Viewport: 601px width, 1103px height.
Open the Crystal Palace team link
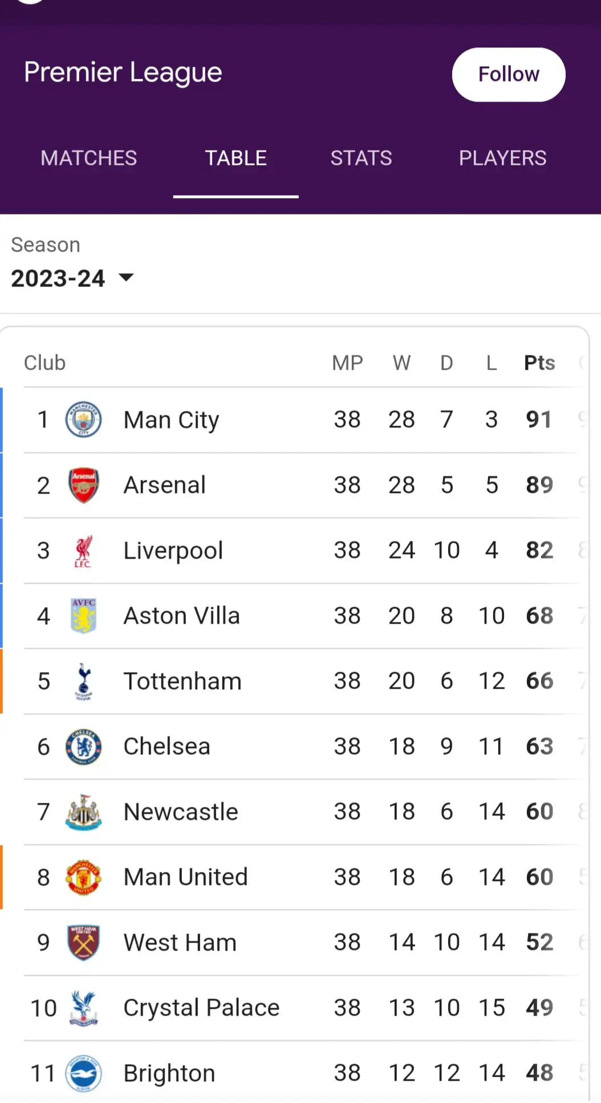pyautogui.click(x=201, y=1008)
